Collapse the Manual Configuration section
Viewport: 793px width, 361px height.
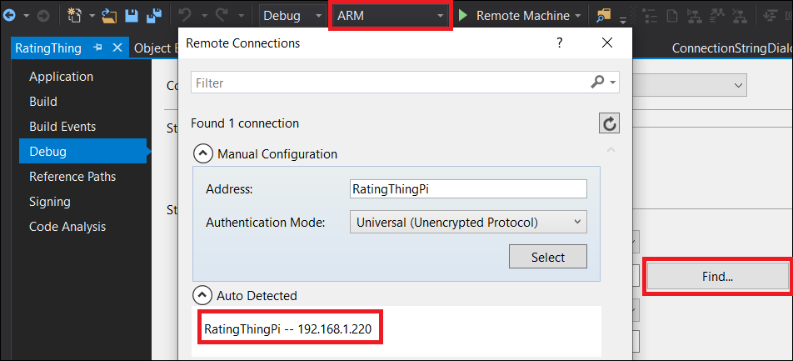[202, 153]
